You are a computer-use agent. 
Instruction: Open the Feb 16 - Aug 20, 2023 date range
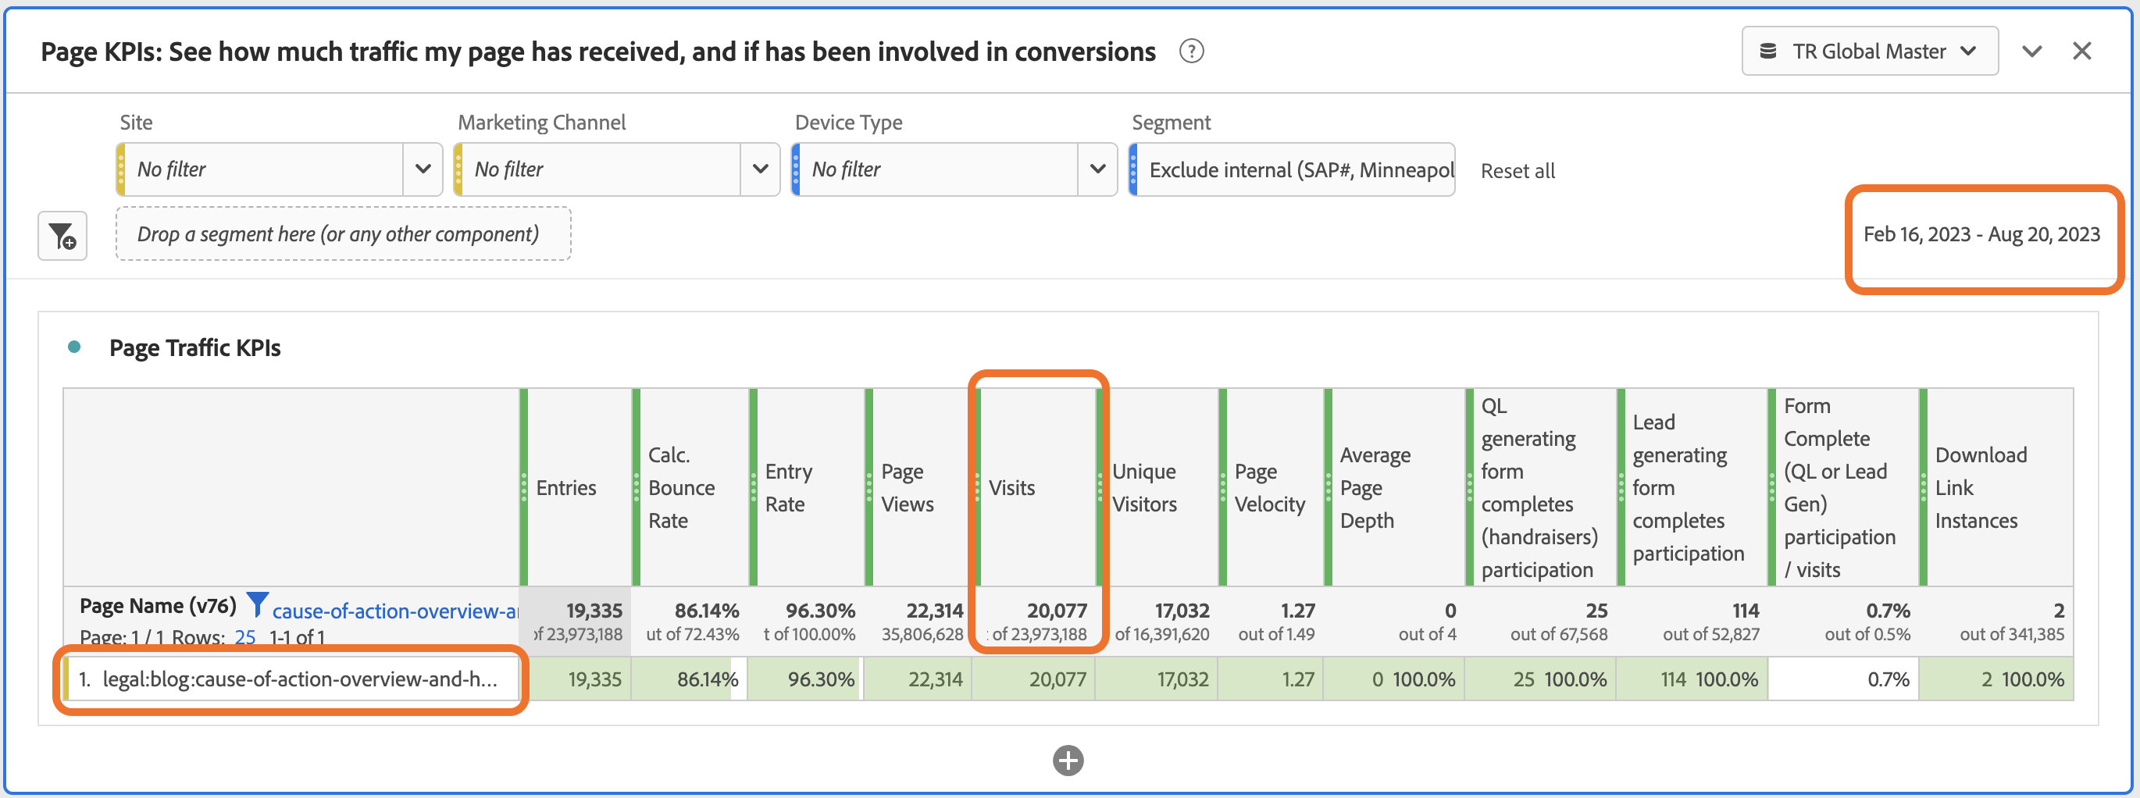(x=1981, y=235)
